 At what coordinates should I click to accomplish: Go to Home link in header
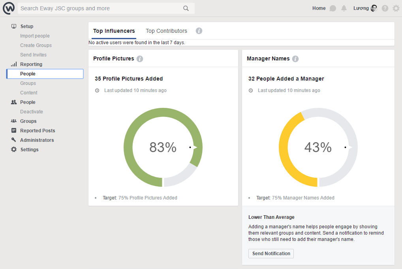[319, 8]
